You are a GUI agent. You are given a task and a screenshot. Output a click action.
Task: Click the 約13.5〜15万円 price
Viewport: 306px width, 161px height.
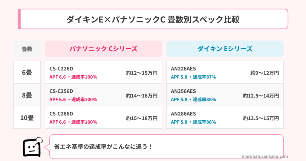click(x=261, y=118)
